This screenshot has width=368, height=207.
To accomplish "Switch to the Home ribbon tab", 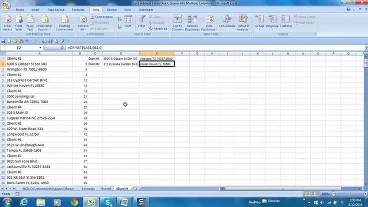I will pos(20,10).
